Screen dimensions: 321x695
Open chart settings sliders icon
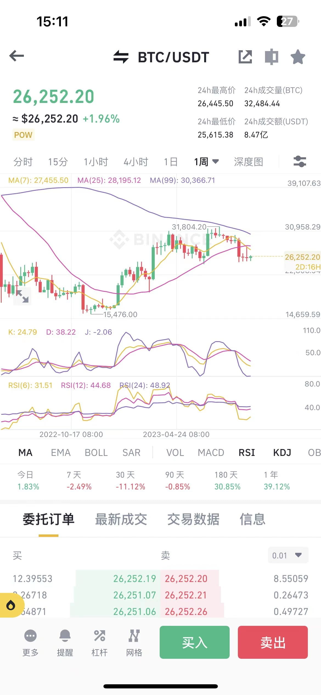click(x=300, y=161)
